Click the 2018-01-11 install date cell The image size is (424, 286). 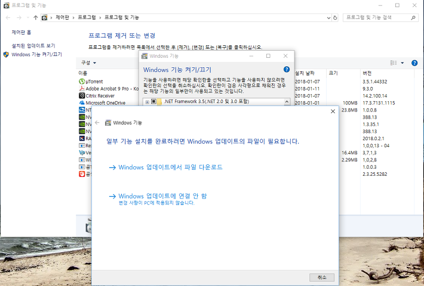307,89
